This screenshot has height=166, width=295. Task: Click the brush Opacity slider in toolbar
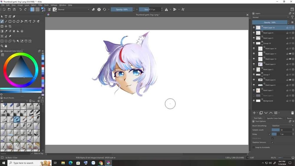(122, 9)
